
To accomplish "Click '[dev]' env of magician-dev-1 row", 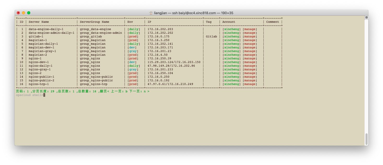I will coord(132,48).
